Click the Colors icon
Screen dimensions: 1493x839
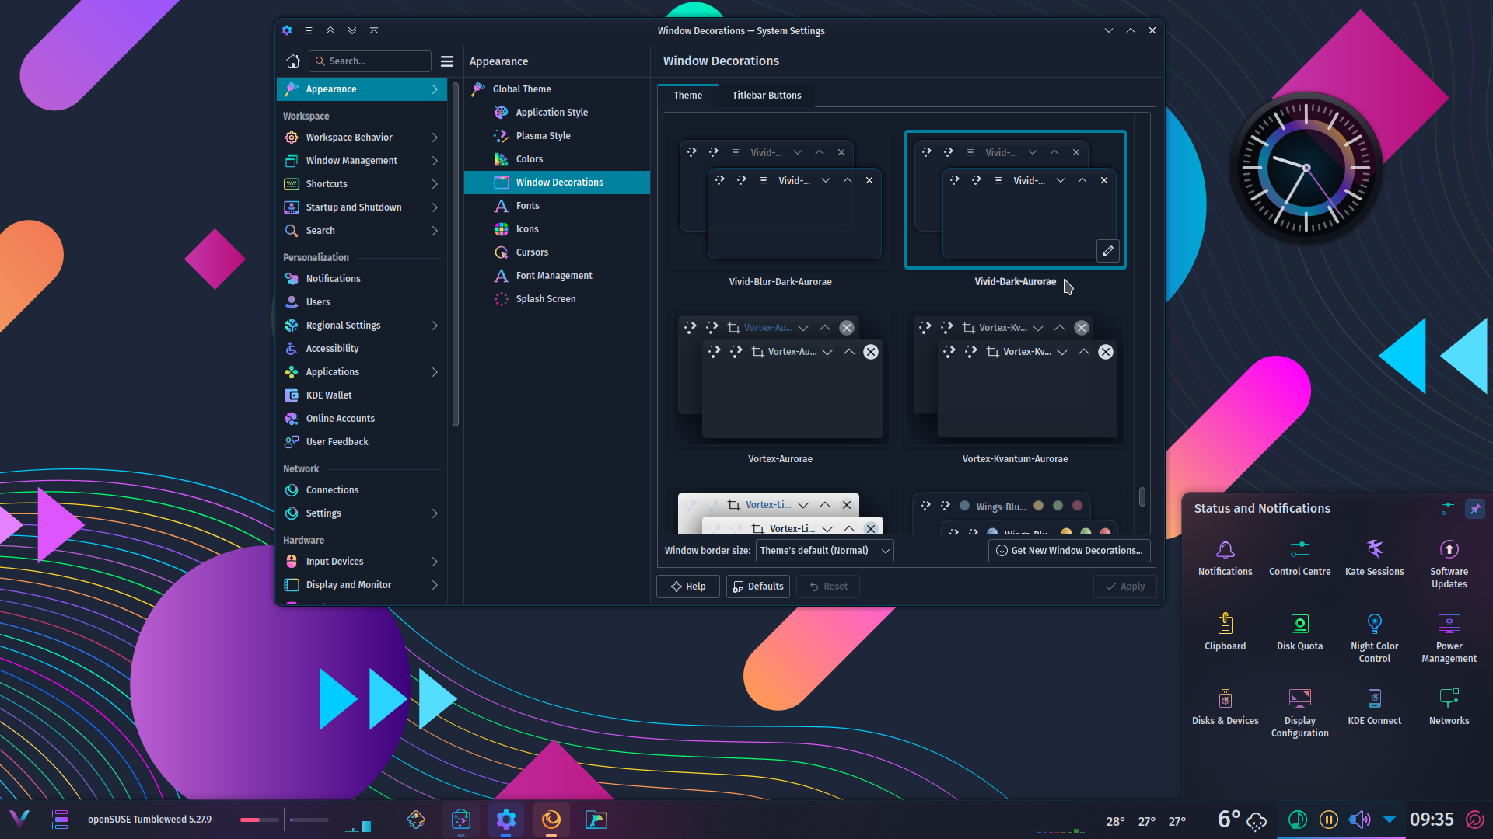[502, 159]
